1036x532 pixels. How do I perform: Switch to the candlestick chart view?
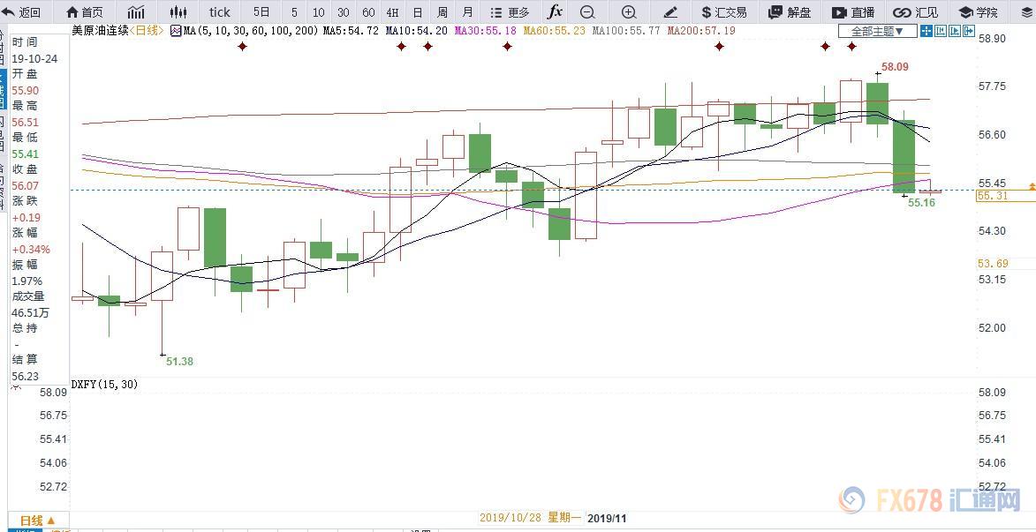178,11
